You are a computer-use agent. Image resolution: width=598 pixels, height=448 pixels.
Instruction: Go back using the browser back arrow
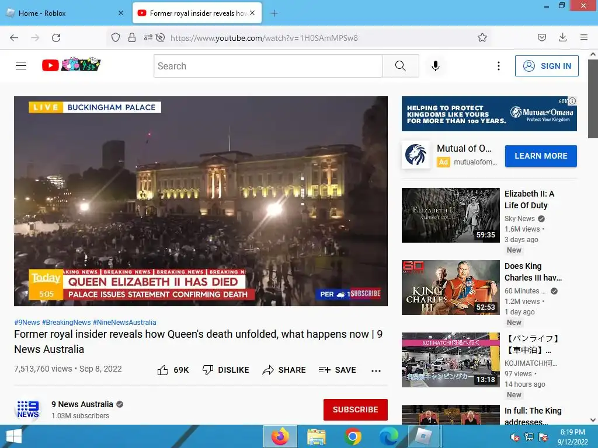[14, 38]
